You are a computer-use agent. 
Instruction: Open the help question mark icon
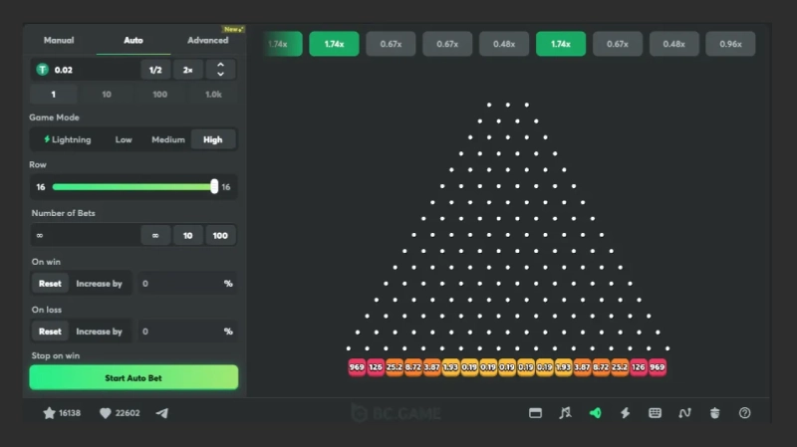point(744,413)
